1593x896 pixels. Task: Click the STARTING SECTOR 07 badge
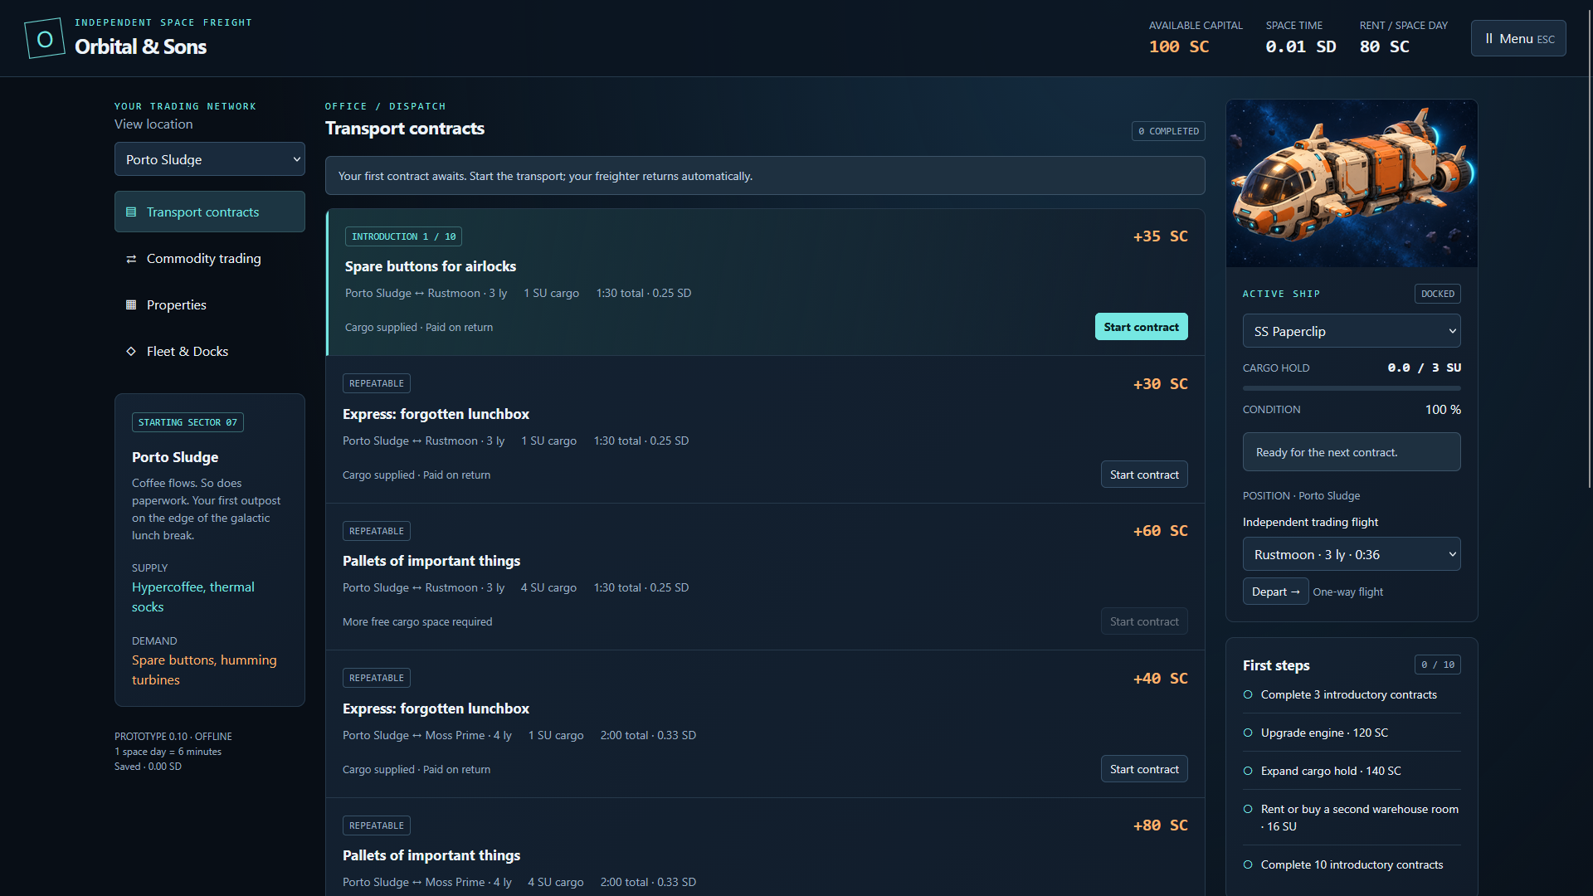(188, 422)
